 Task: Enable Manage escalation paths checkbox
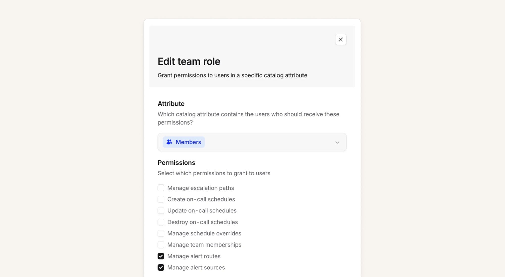coord(161,188)
